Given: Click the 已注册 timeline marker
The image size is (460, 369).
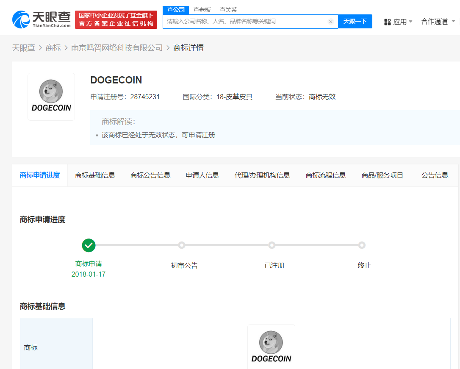Looking at the screenshot, I should coord(272,245).
